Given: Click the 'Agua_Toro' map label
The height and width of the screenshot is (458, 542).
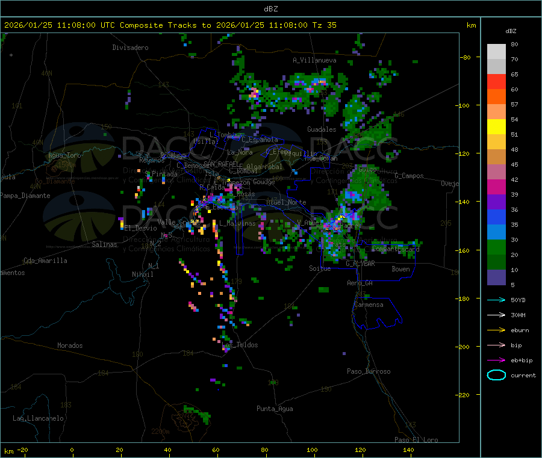Looking at the screenshot, I should pyautogui.click(x=64, y=155).
